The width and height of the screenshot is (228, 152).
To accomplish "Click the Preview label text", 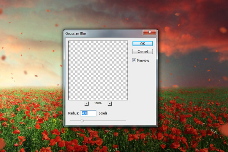I will click(143, 61).
